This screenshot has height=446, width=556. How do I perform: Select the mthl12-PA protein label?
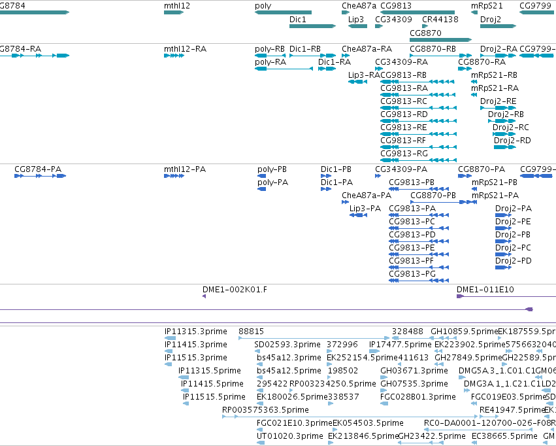pyautogui.click(x=185, y=169)
